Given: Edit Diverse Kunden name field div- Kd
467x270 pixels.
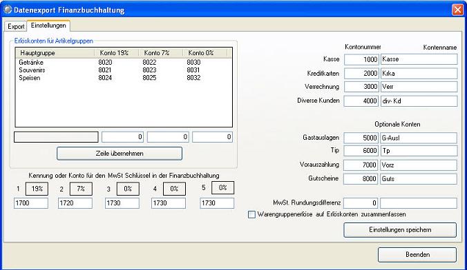Looking at the screenshot, I should coord(419,101).
